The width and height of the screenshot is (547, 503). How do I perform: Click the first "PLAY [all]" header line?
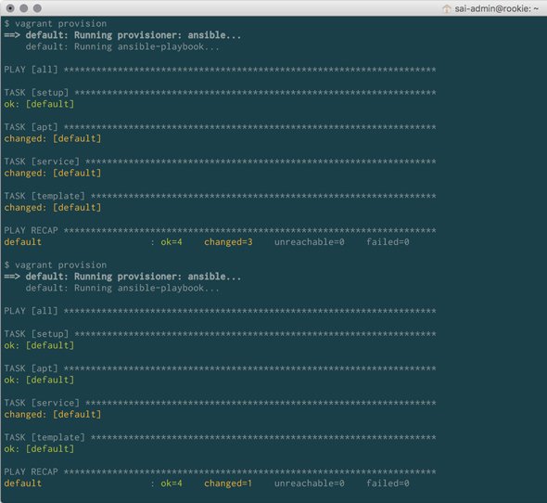click(x=220, y=70)
